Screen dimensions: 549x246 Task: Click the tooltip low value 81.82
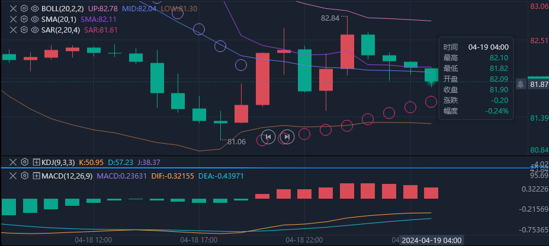coord(499,69)
